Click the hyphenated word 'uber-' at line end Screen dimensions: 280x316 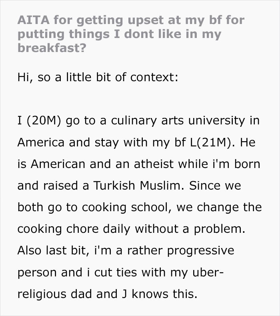pyautogui.click(x=208, y=272)
